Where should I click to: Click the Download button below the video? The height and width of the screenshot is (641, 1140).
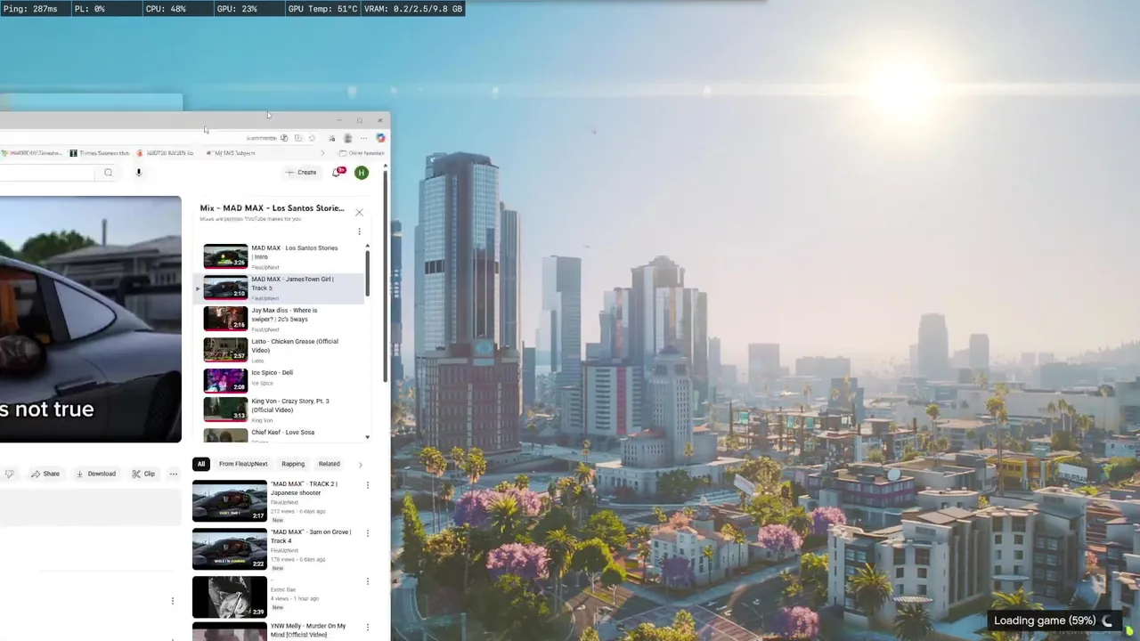(x=96, y=474)
